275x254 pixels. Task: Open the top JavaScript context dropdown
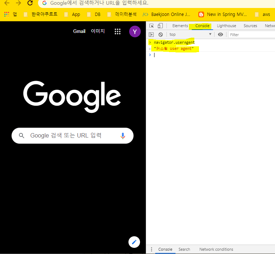pos(190,35)
